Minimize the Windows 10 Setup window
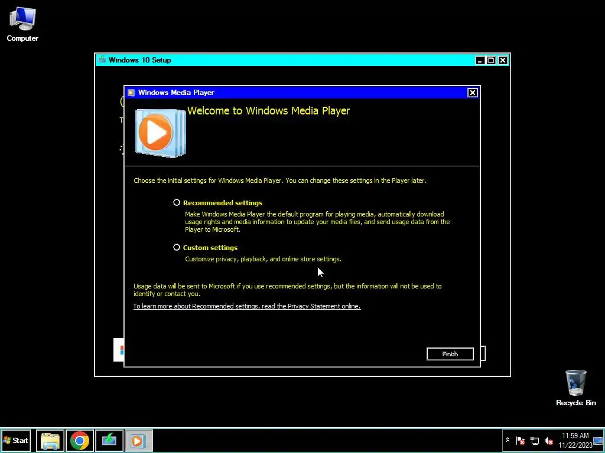The height and width of the screenshot is (453, 605). (x=480, y=60)
